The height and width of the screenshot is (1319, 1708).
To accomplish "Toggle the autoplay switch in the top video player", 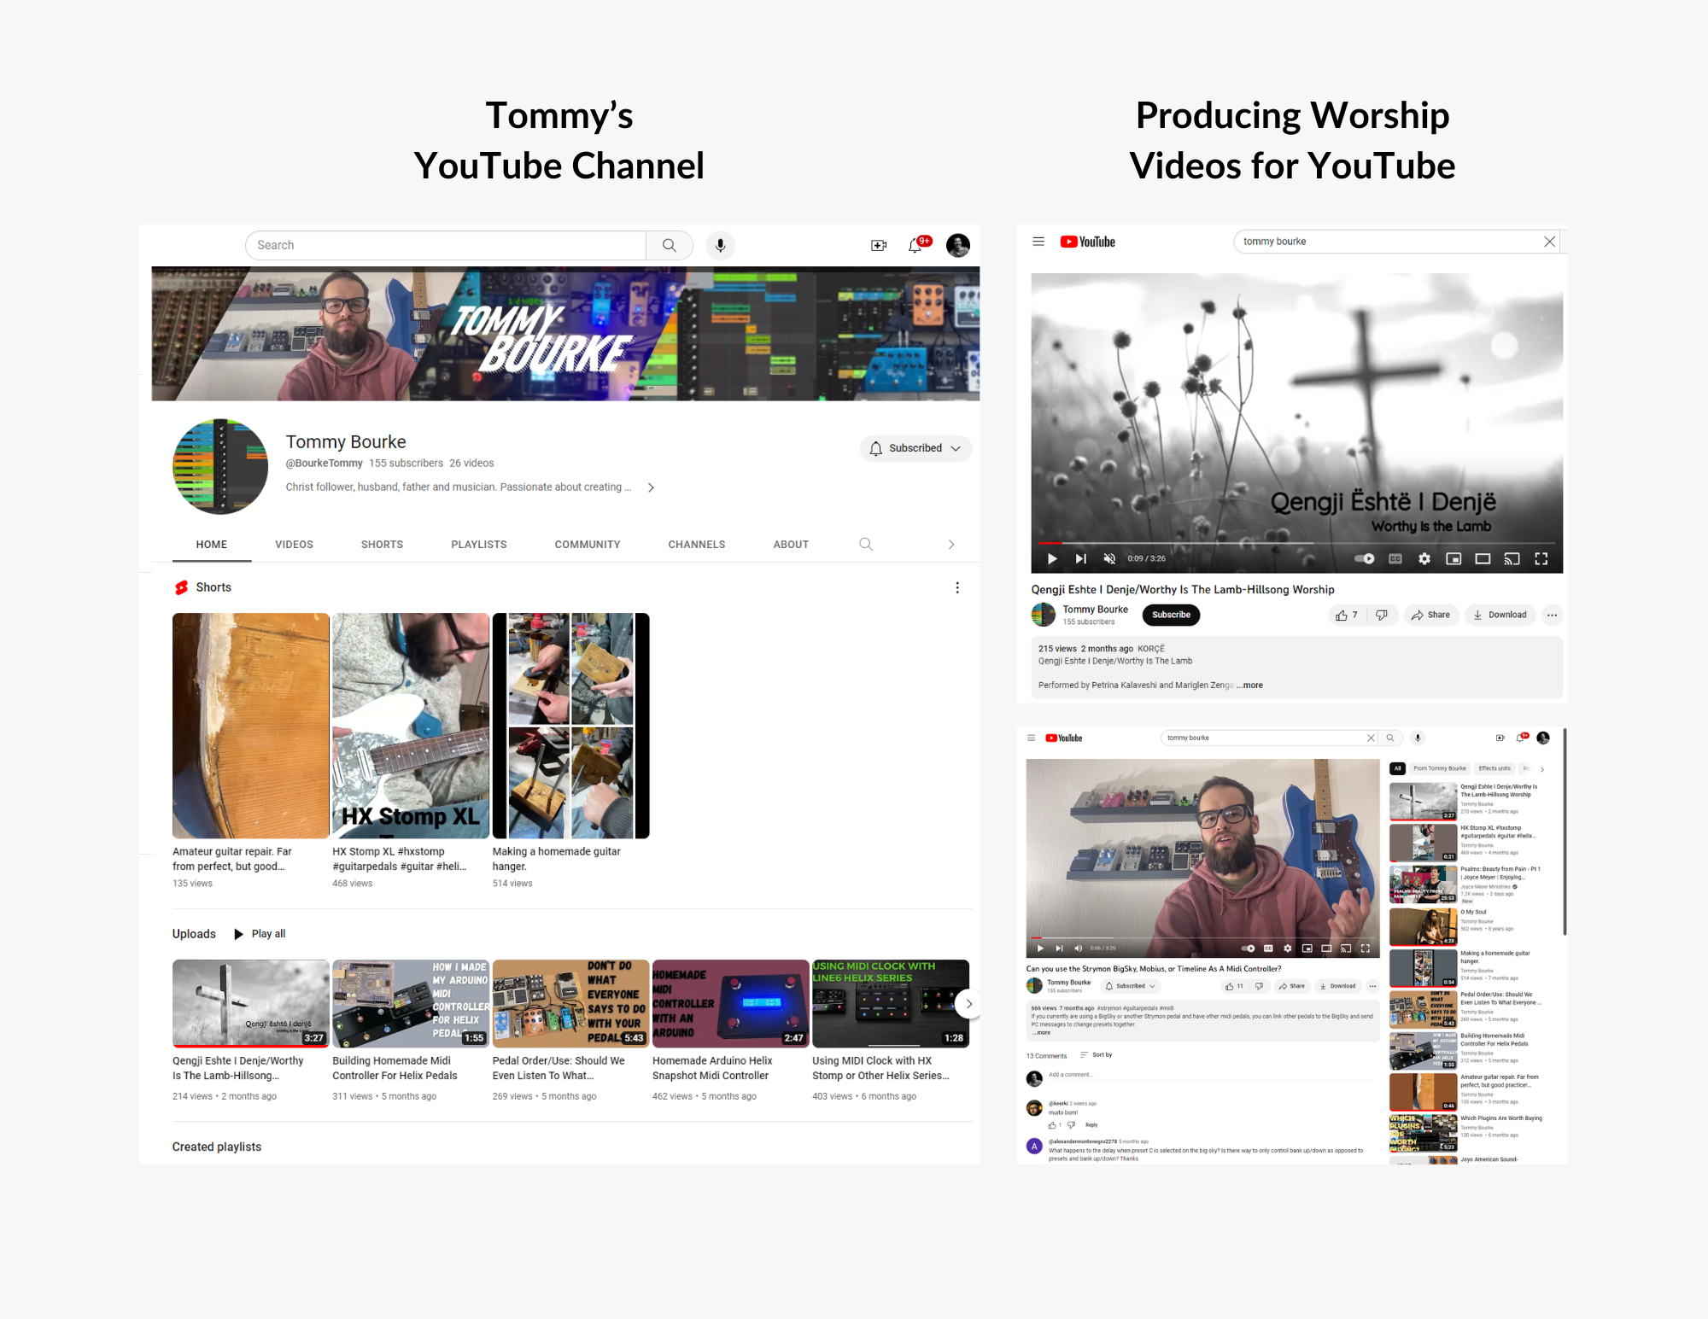I will pos(1365,559).
